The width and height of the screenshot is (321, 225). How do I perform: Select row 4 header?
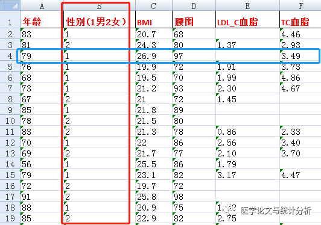pos(10,56)
